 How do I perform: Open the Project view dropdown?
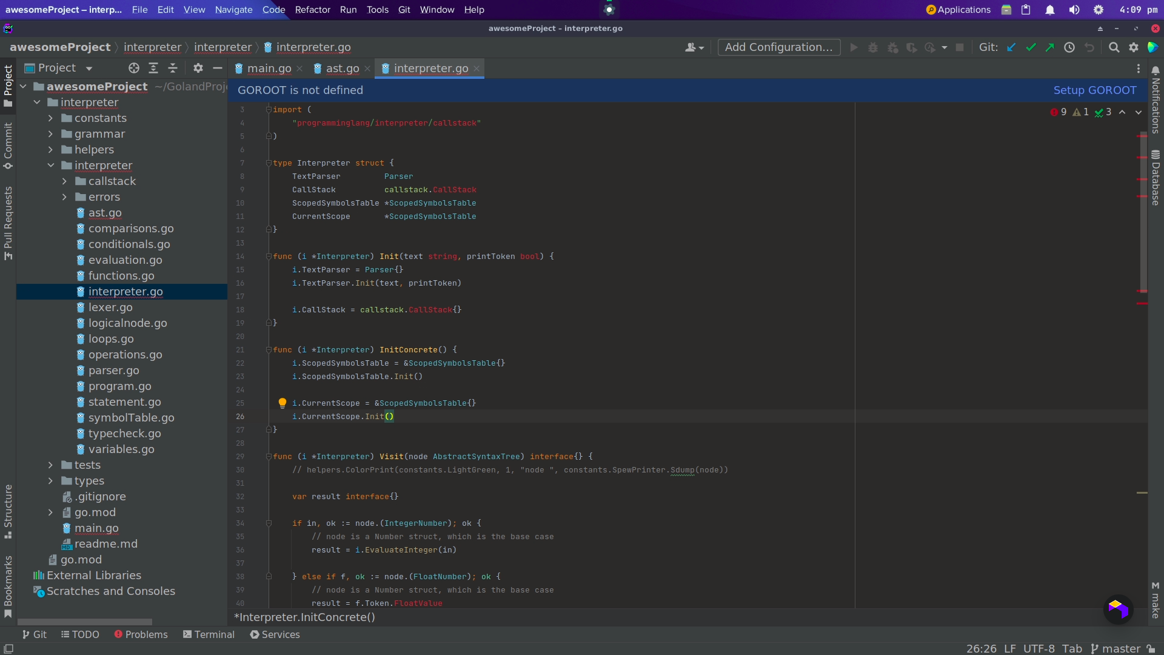pyautogui.click(x=89, y=69)
